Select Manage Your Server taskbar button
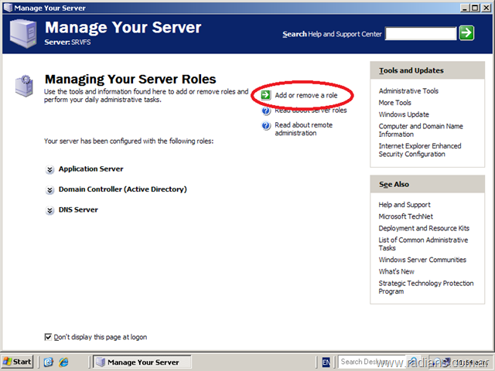The height and width of the screenshot is (371, 495). pos(138,362)
